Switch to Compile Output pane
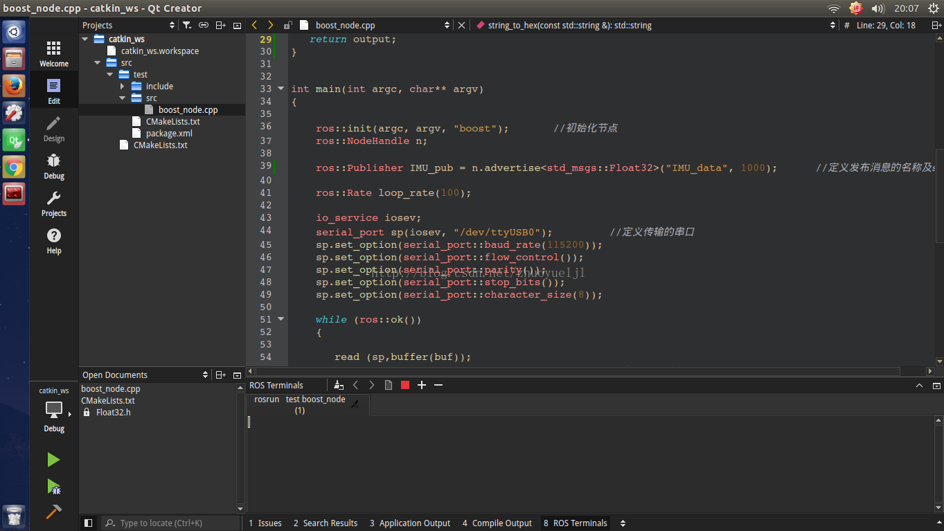The height and width of the screenshot is (531, 944). (497, 523)
